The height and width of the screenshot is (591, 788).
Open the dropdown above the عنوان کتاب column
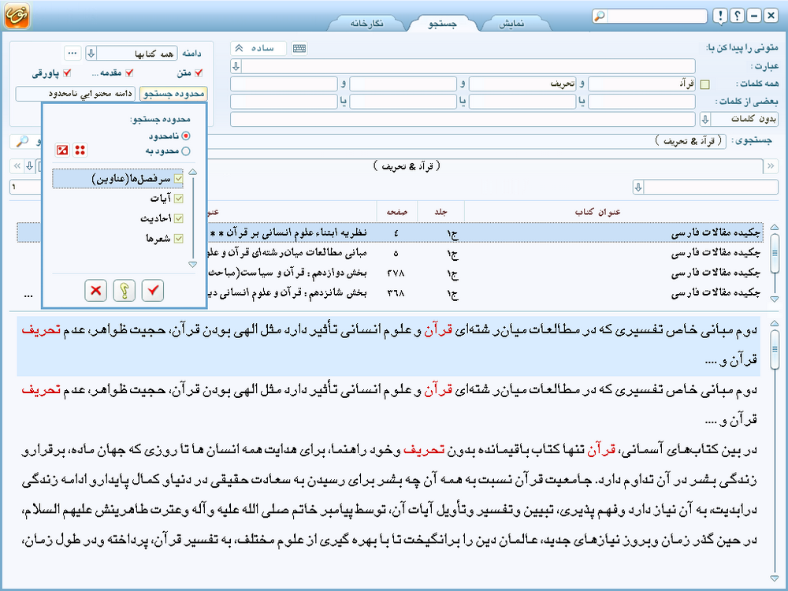tap(638, 188)
